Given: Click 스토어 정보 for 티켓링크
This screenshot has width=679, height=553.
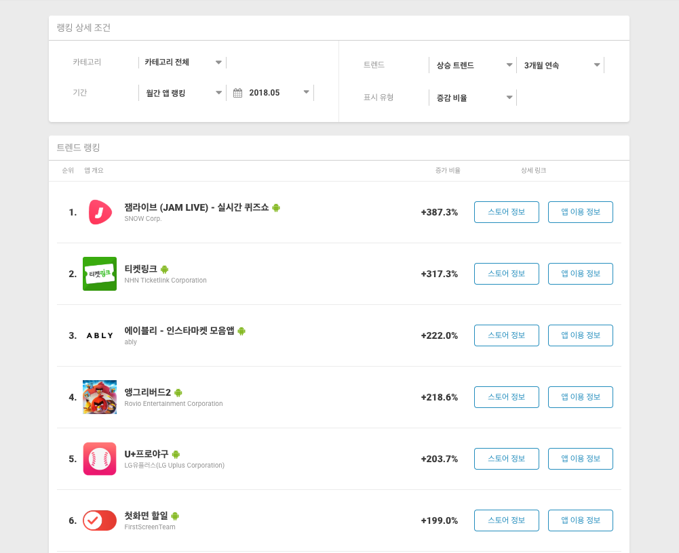Looking at the screenshot, I should click(507, 274).
